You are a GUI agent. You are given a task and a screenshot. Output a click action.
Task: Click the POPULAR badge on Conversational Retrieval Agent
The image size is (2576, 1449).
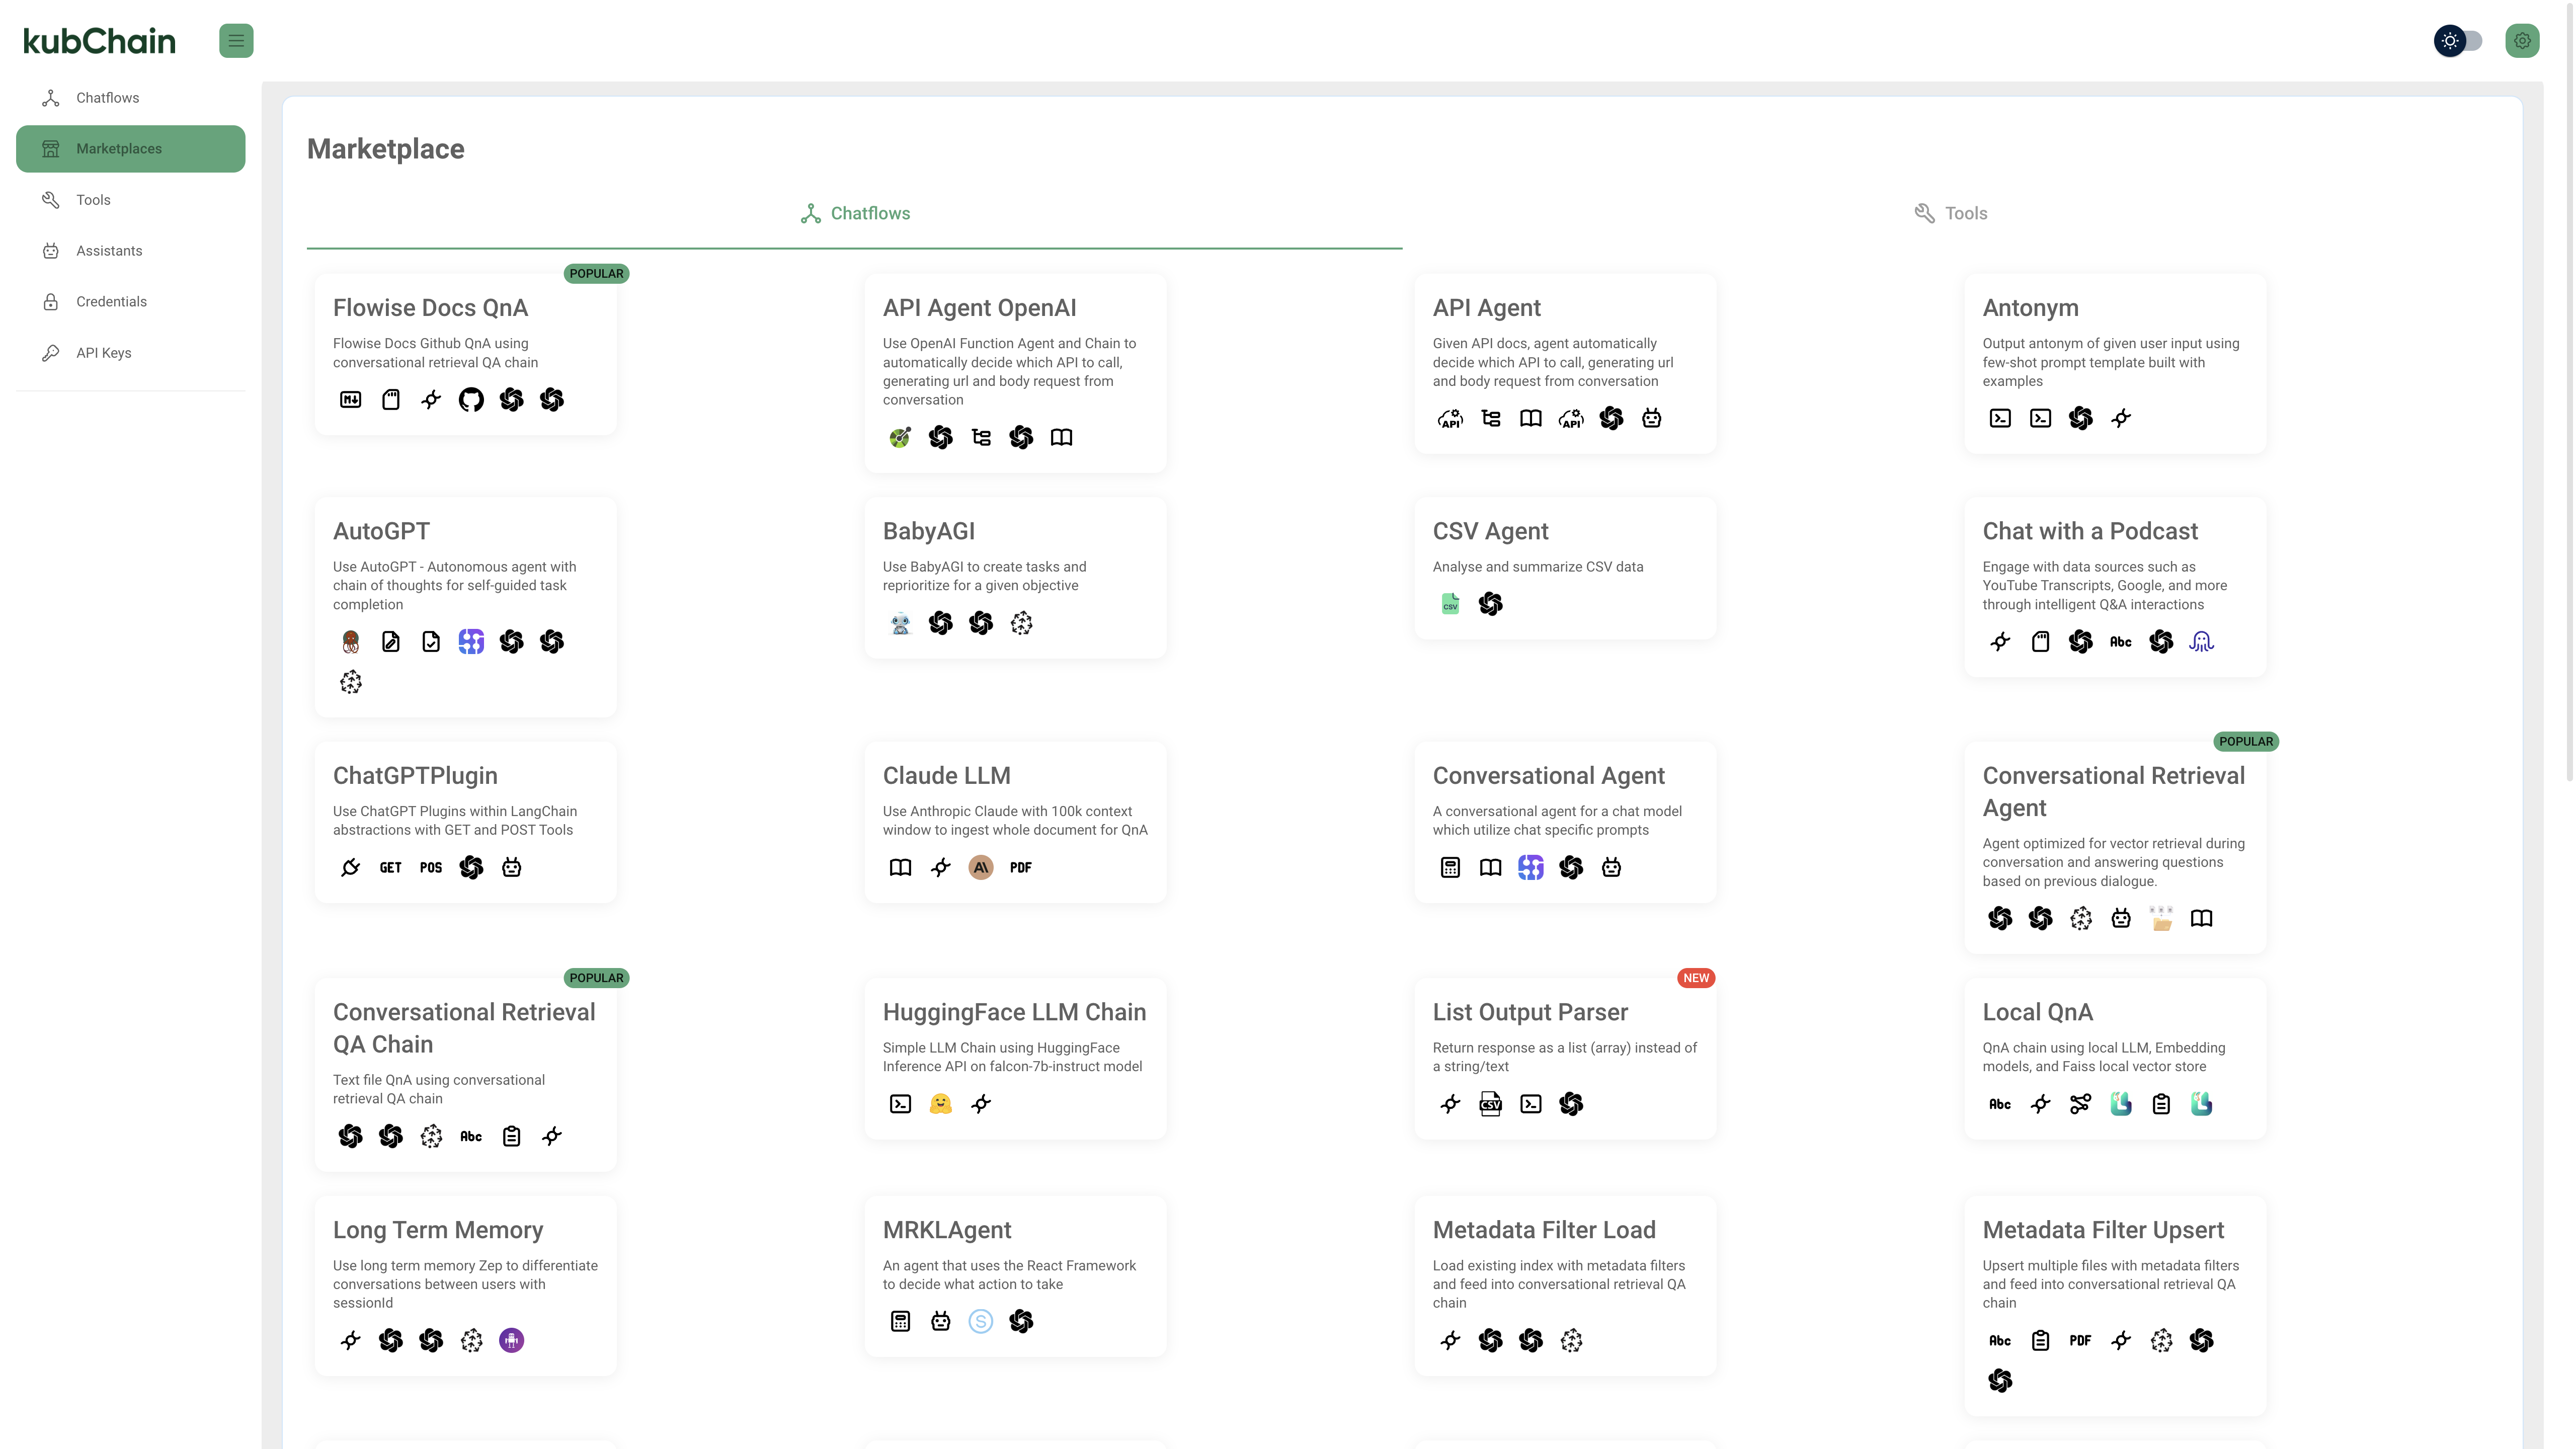(x=2246, y=742)
